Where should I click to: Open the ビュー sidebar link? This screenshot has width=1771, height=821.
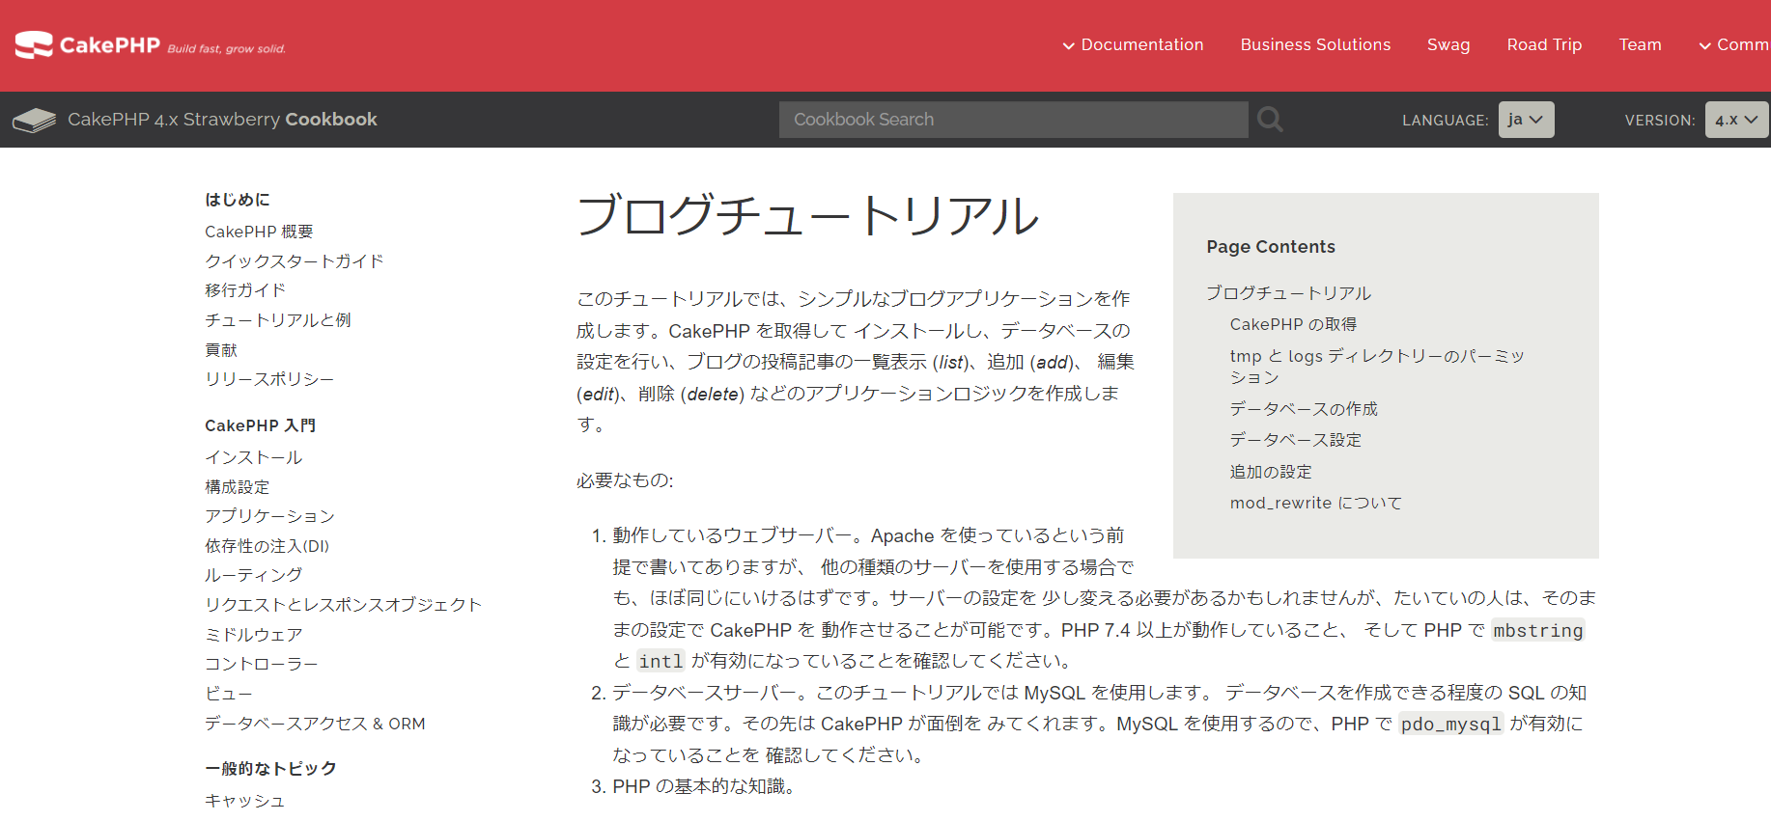pyautogui.click(x=229, y=694)
